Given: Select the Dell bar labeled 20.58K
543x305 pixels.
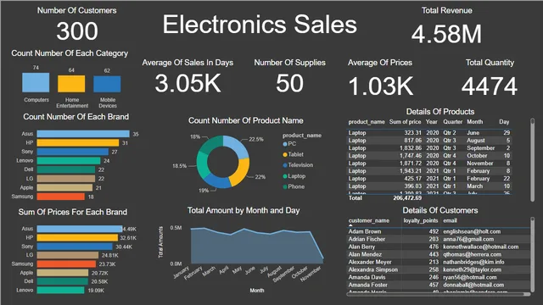Looking at the screenshot, I should tap(62, 281).
